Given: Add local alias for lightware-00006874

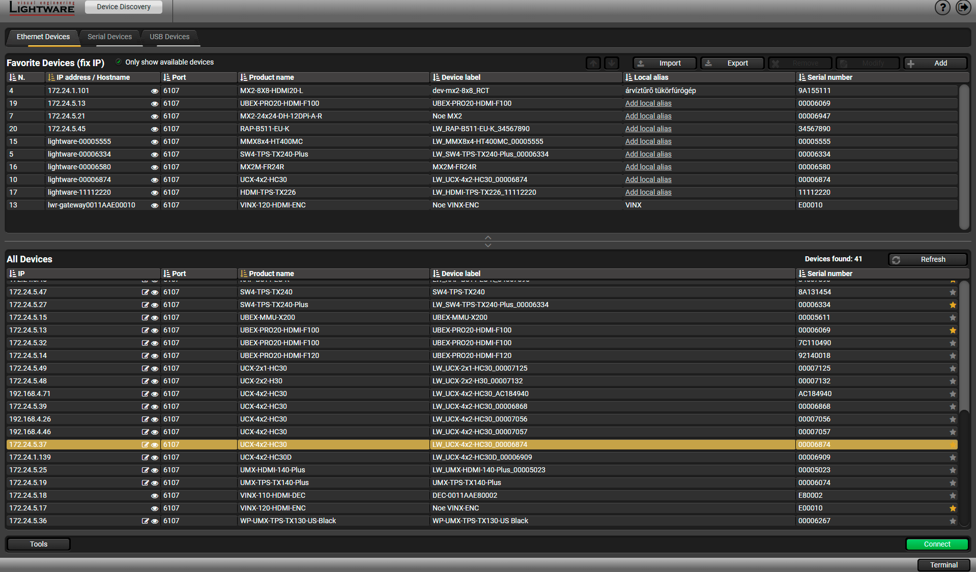Looking at the screenshot, I should (648, 179).
